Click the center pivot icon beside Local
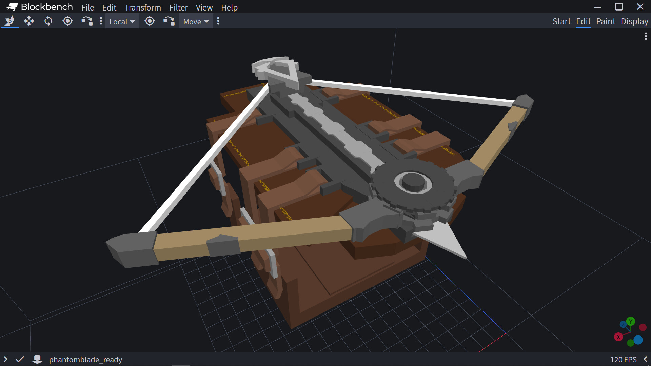The width and height of the screenshot is (651, 366). [x=150, y=21]
